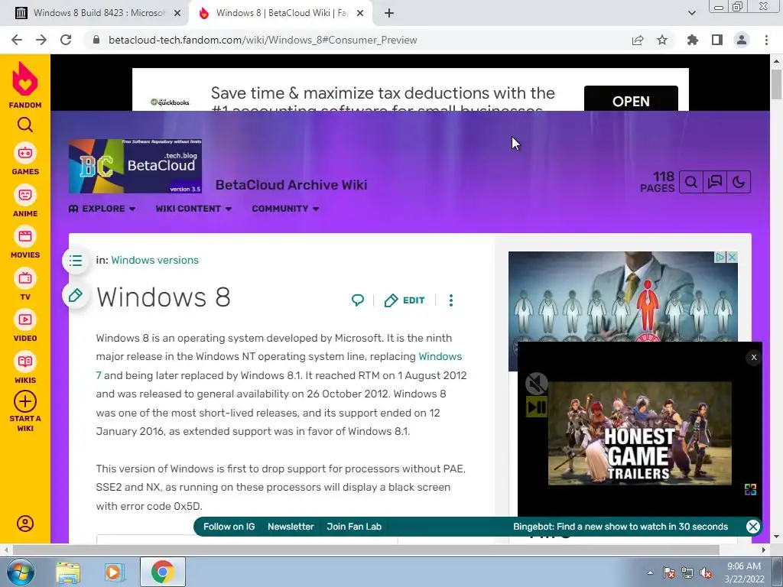Close the floating video player
783x587 pixels.
tap(753, 357)
